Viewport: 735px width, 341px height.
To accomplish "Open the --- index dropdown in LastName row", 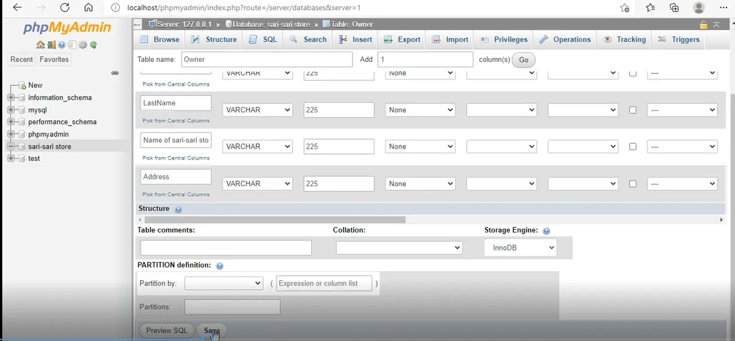I will (682, 110).
